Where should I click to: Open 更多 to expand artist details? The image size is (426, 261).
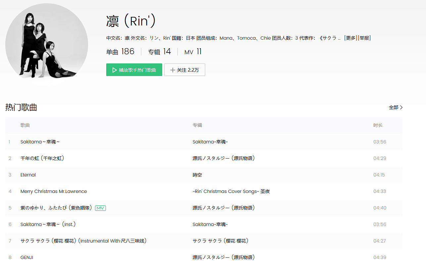point(350,38)
